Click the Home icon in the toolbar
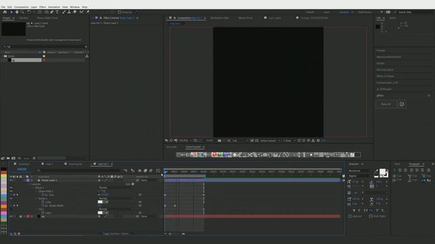The width and height of the screenshot is (435, 244). click(5, 12)
